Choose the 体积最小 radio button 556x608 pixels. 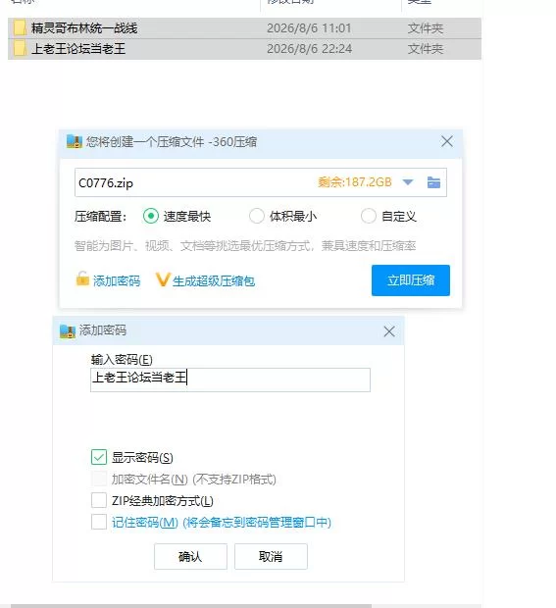pos(257,216)
